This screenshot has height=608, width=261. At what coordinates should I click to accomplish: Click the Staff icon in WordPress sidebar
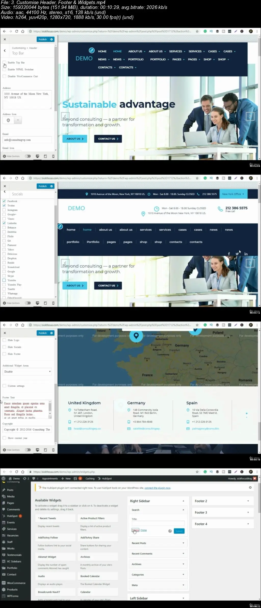[x=4, y=542]
